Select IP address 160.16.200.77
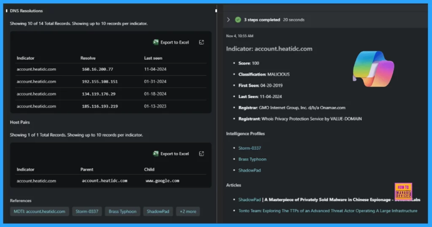This screenshot has width=432, height=227. click(97, 70)
